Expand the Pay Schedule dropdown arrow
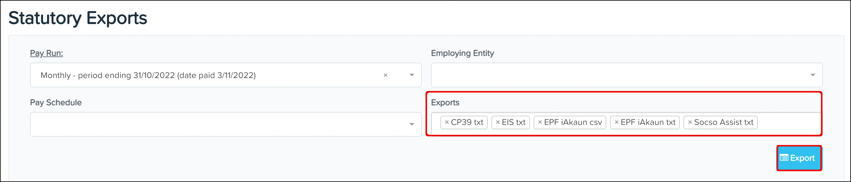The width and height of the screenshot is (851, 182). click(x=412, y=124)
